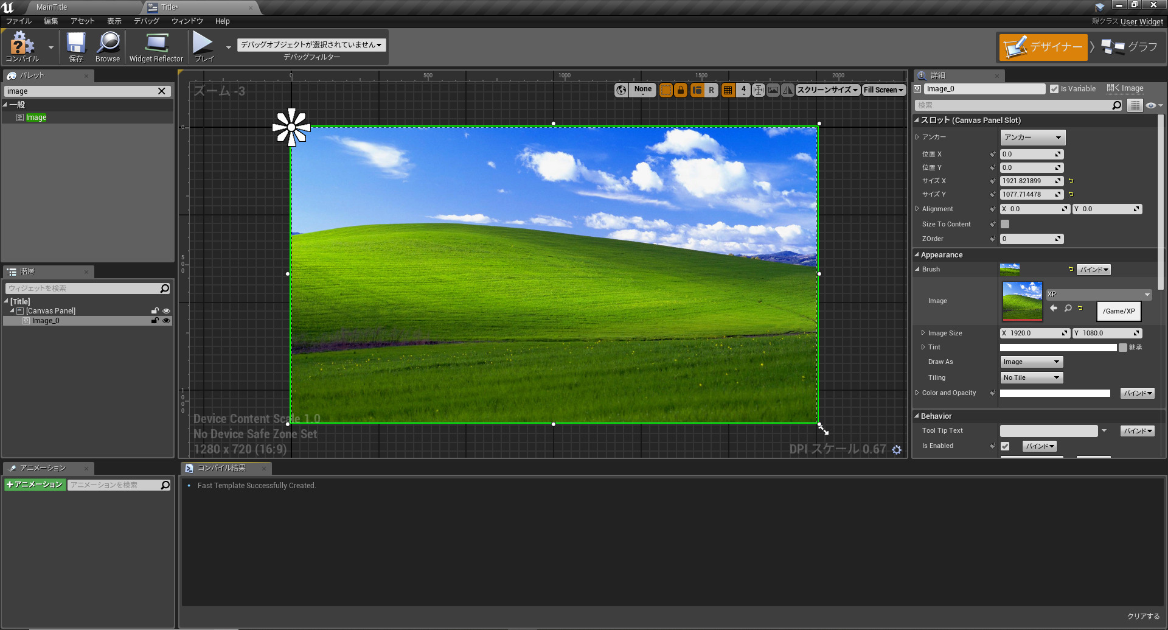
Task: Toggle the Is Variable checkbox
Action: click(x=1054, y=88)
